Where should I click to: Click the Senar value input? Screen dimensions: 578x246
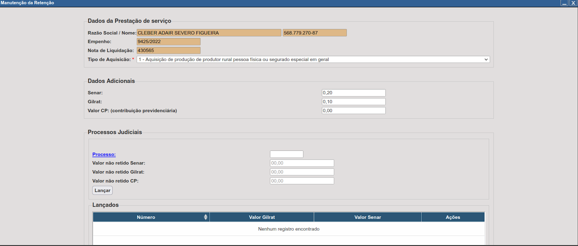click(x=353, y=93)
